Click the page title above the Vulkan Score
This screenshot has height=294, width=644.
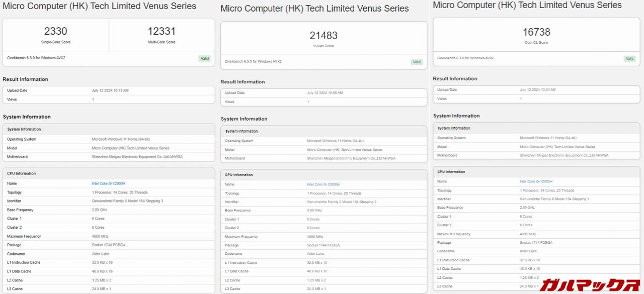[314, 9]
